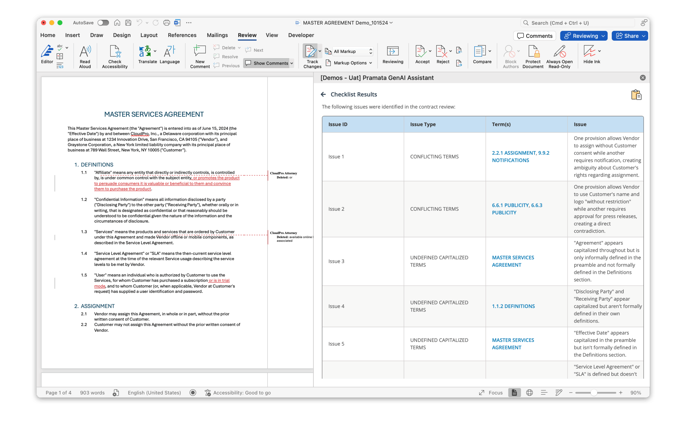Close the Pramata GenAI Assistant pane

(643, 78)
